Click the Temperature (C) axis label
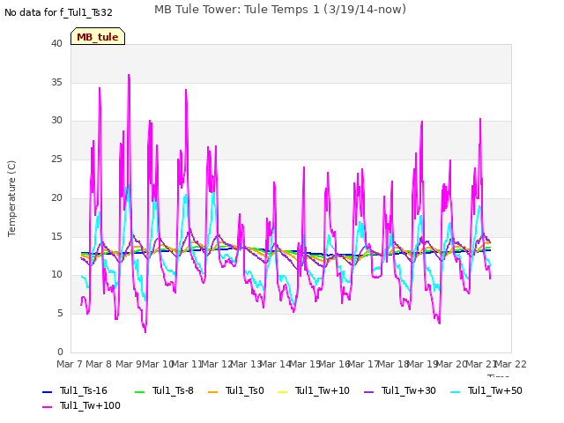The width and height of the screenshot is (564, 423). pos(11,198)
